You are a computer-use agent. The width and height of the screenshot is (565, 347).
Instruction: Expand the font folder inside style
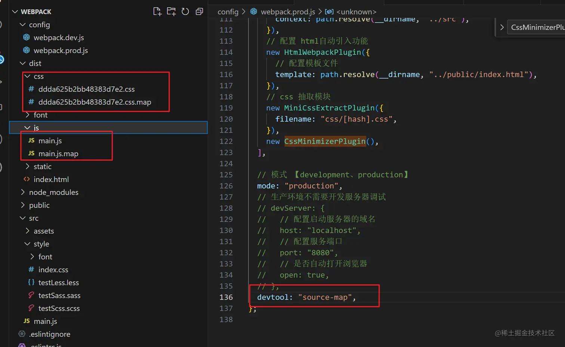pyautogui.click(x=32, y=257)
